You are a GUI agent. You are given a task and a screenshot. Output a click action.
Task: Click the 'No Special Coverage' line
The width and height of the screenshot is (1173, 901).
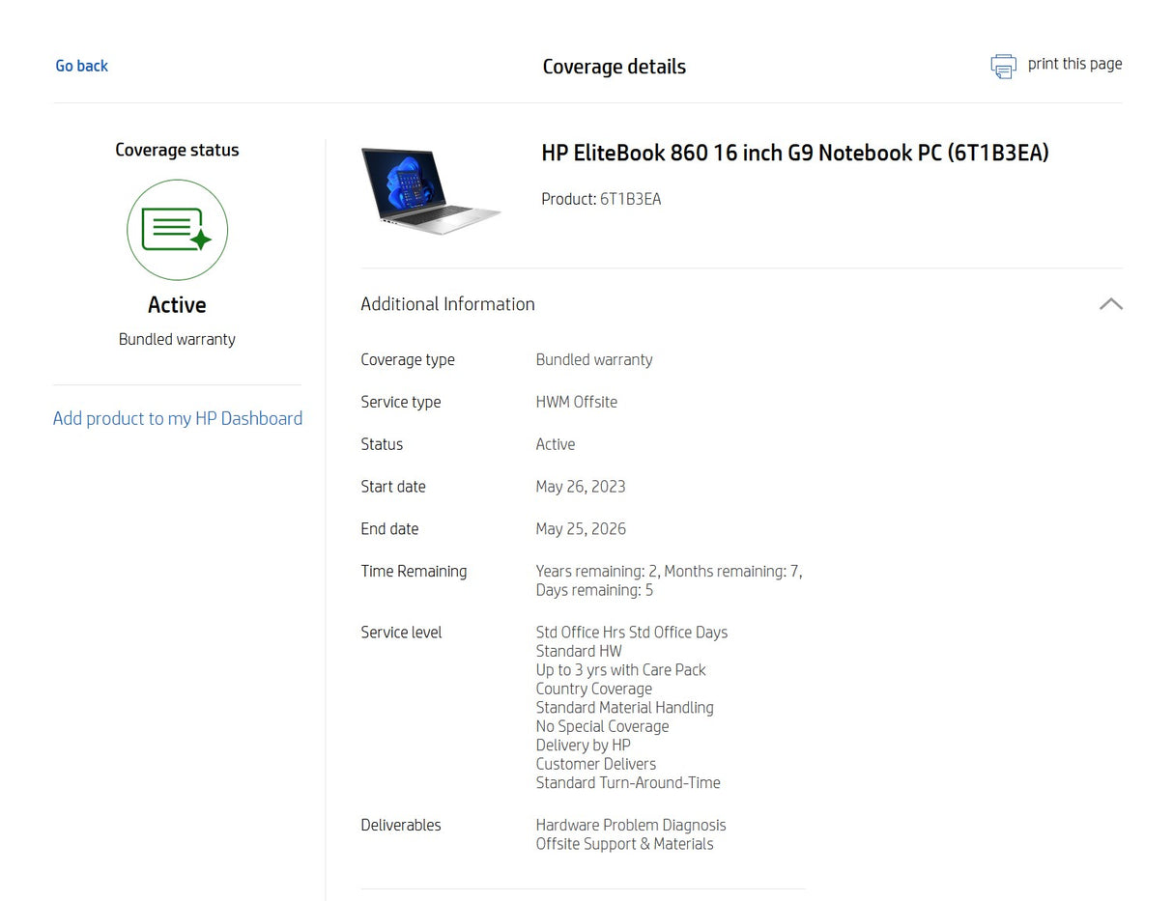pos(602,726)
